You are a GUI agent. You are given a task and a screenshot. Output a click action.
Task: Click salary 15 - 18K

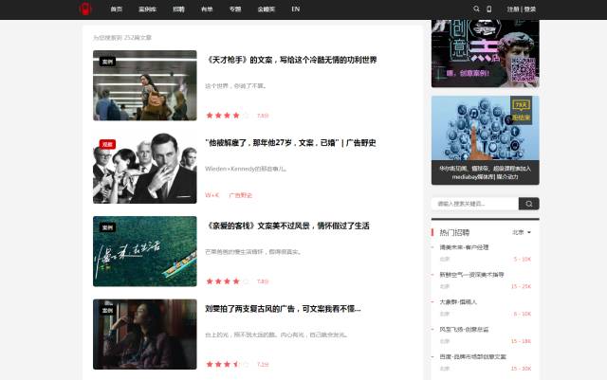pyautogui.click(x=521, y=341)
